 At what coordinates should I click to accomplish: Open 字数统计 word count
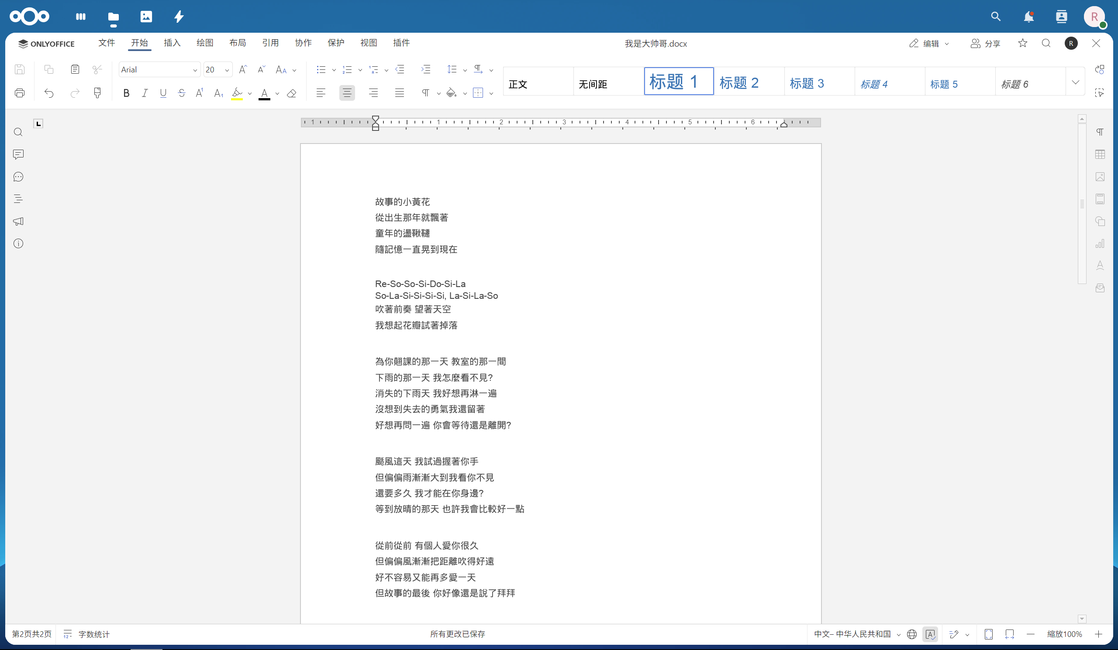86,634
